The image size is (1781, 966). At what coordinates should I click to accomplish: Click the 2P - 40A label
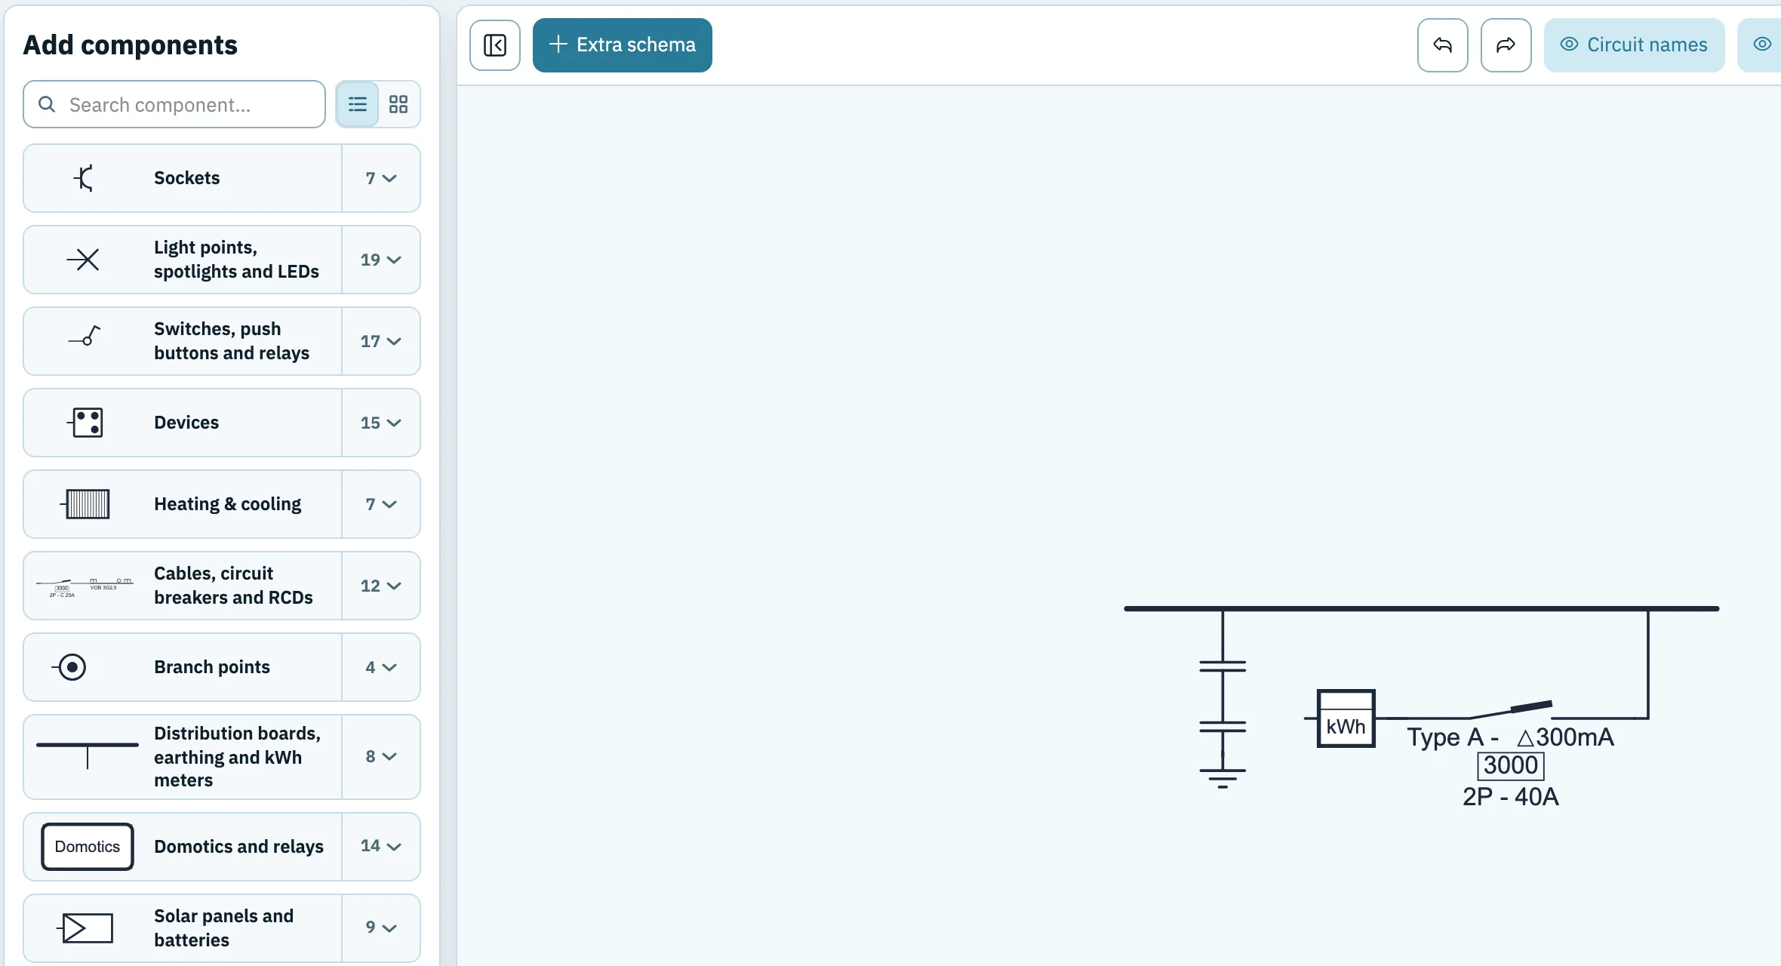(1510, 797)
